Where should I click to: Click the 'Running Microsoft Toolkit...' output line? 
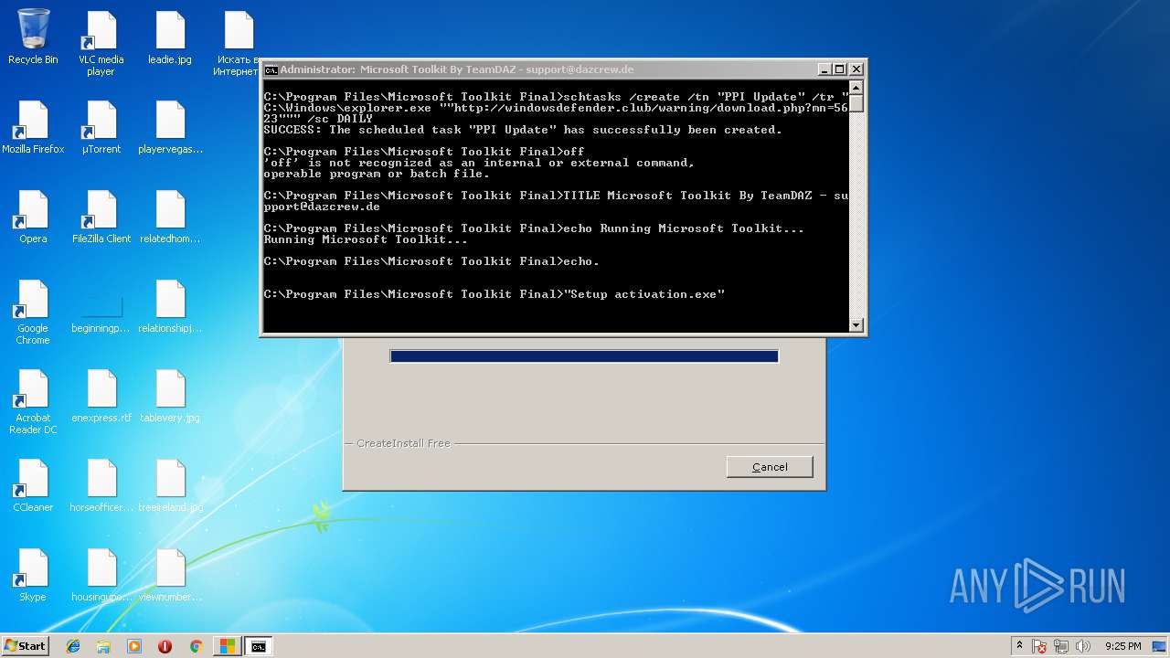366,239
